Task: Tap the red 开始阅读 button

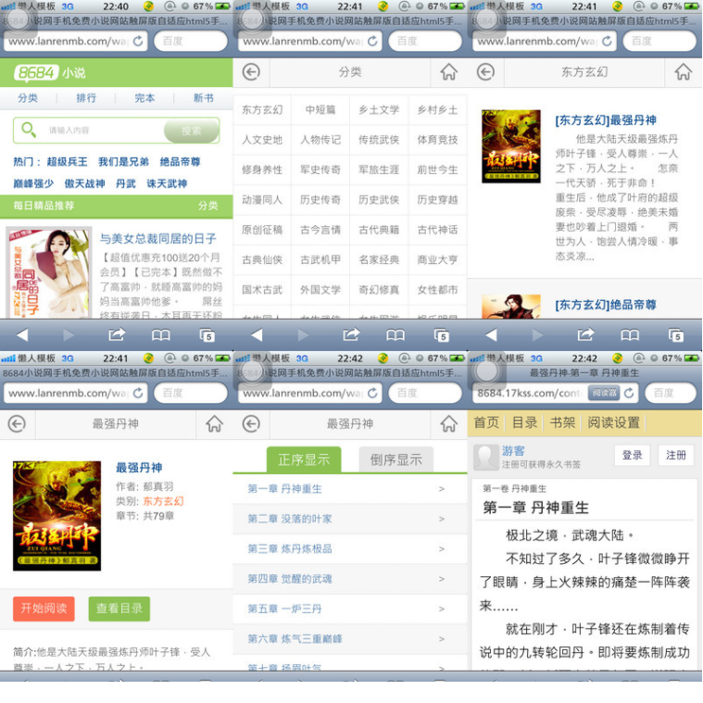Action: [44, 609]
